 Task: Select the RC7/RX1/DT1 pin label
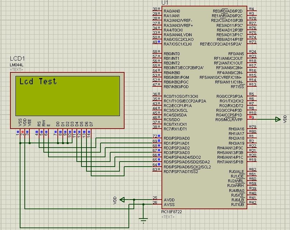point(175,129)
